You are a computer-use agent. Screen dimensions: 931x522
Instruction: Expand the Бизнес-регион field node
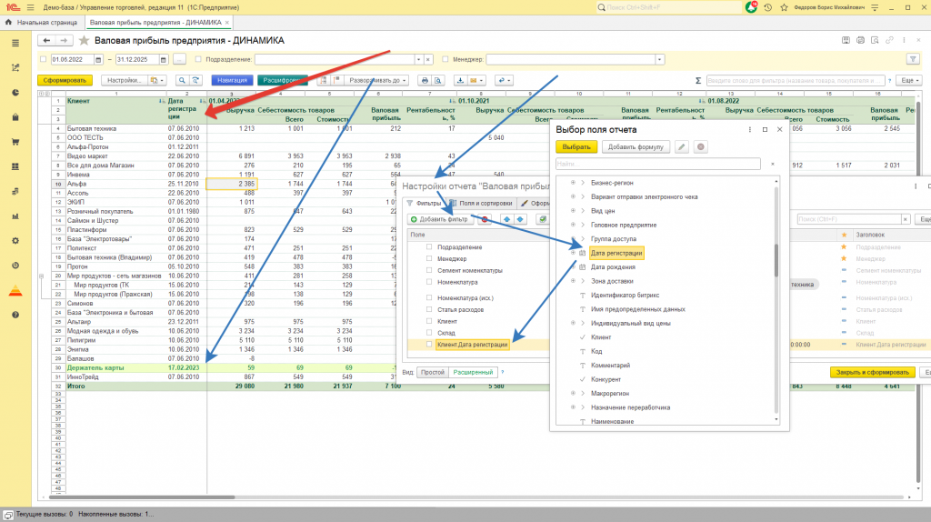pos(573,182)
